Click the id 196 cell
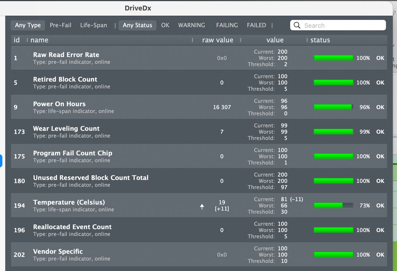Image resolution: width=397 pixels, height=271 pixels. tap(19, 230)
